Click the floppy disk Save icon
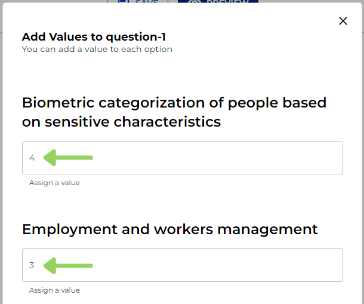364x304 pixels. click(x=123, y=2)
